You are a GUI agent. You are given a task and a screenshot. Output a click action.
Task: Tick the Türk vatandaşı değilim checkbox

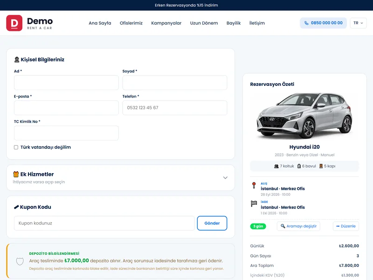(x=16, y=147)
